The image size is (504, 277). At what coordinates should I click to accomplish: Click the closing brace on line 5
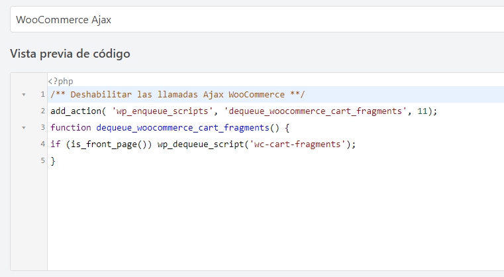[x=53, y=161]
